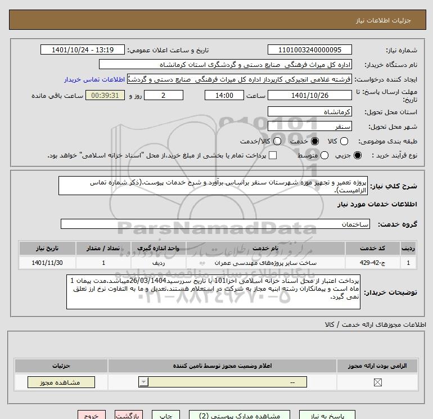The width and height of the screenshot is (433, 419).
Task: Click the خروج exit button
Action: tap(92, 415)
